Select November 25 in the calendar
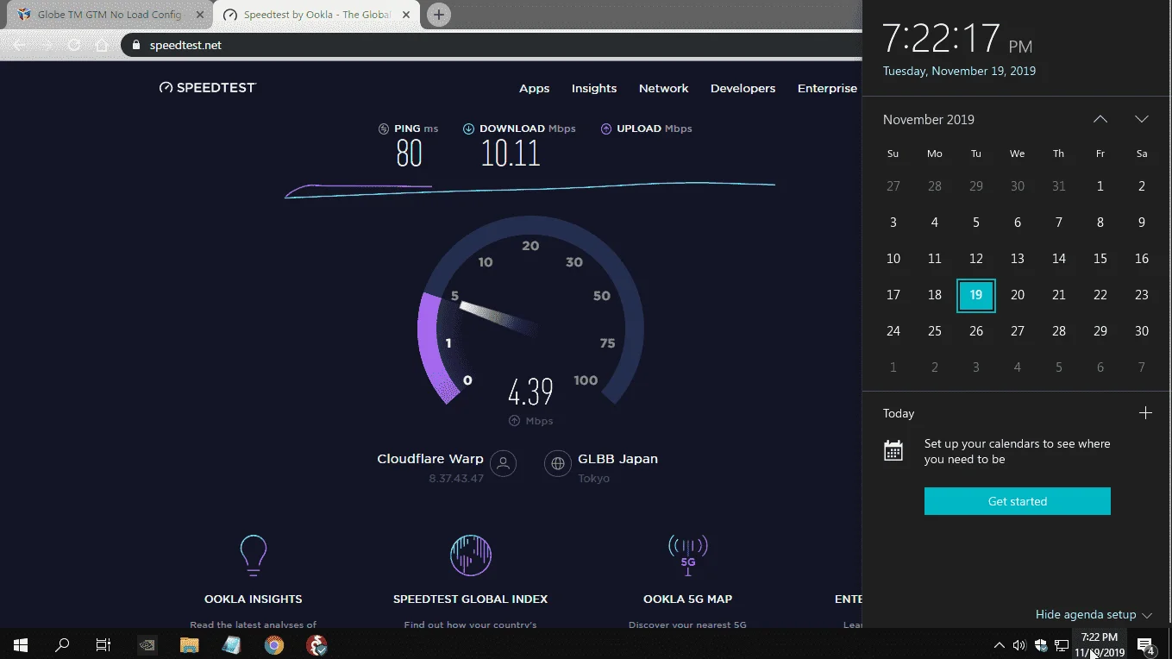The height and width of the screenshot is (659, 1172). 934,331
